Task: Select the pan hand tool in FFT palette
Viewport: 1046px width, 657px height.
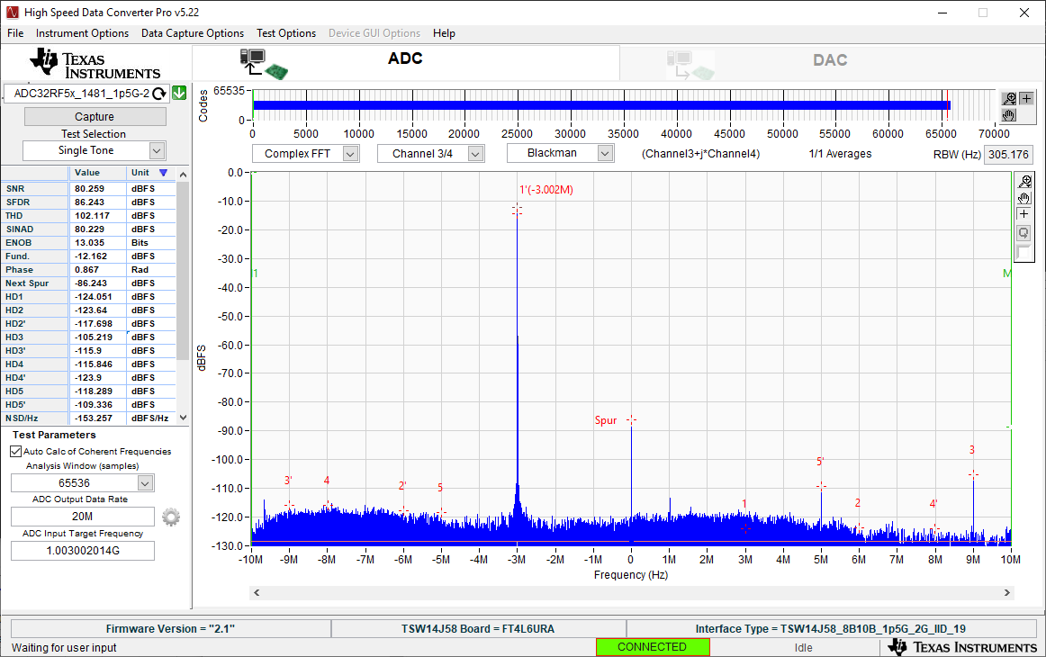Action: click(1023, 198)
